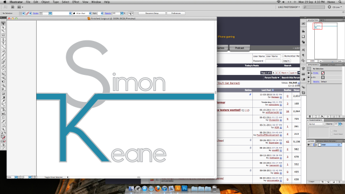Open the Symbols panel icon in dock

pyautogui.click(x=303, y=68)
